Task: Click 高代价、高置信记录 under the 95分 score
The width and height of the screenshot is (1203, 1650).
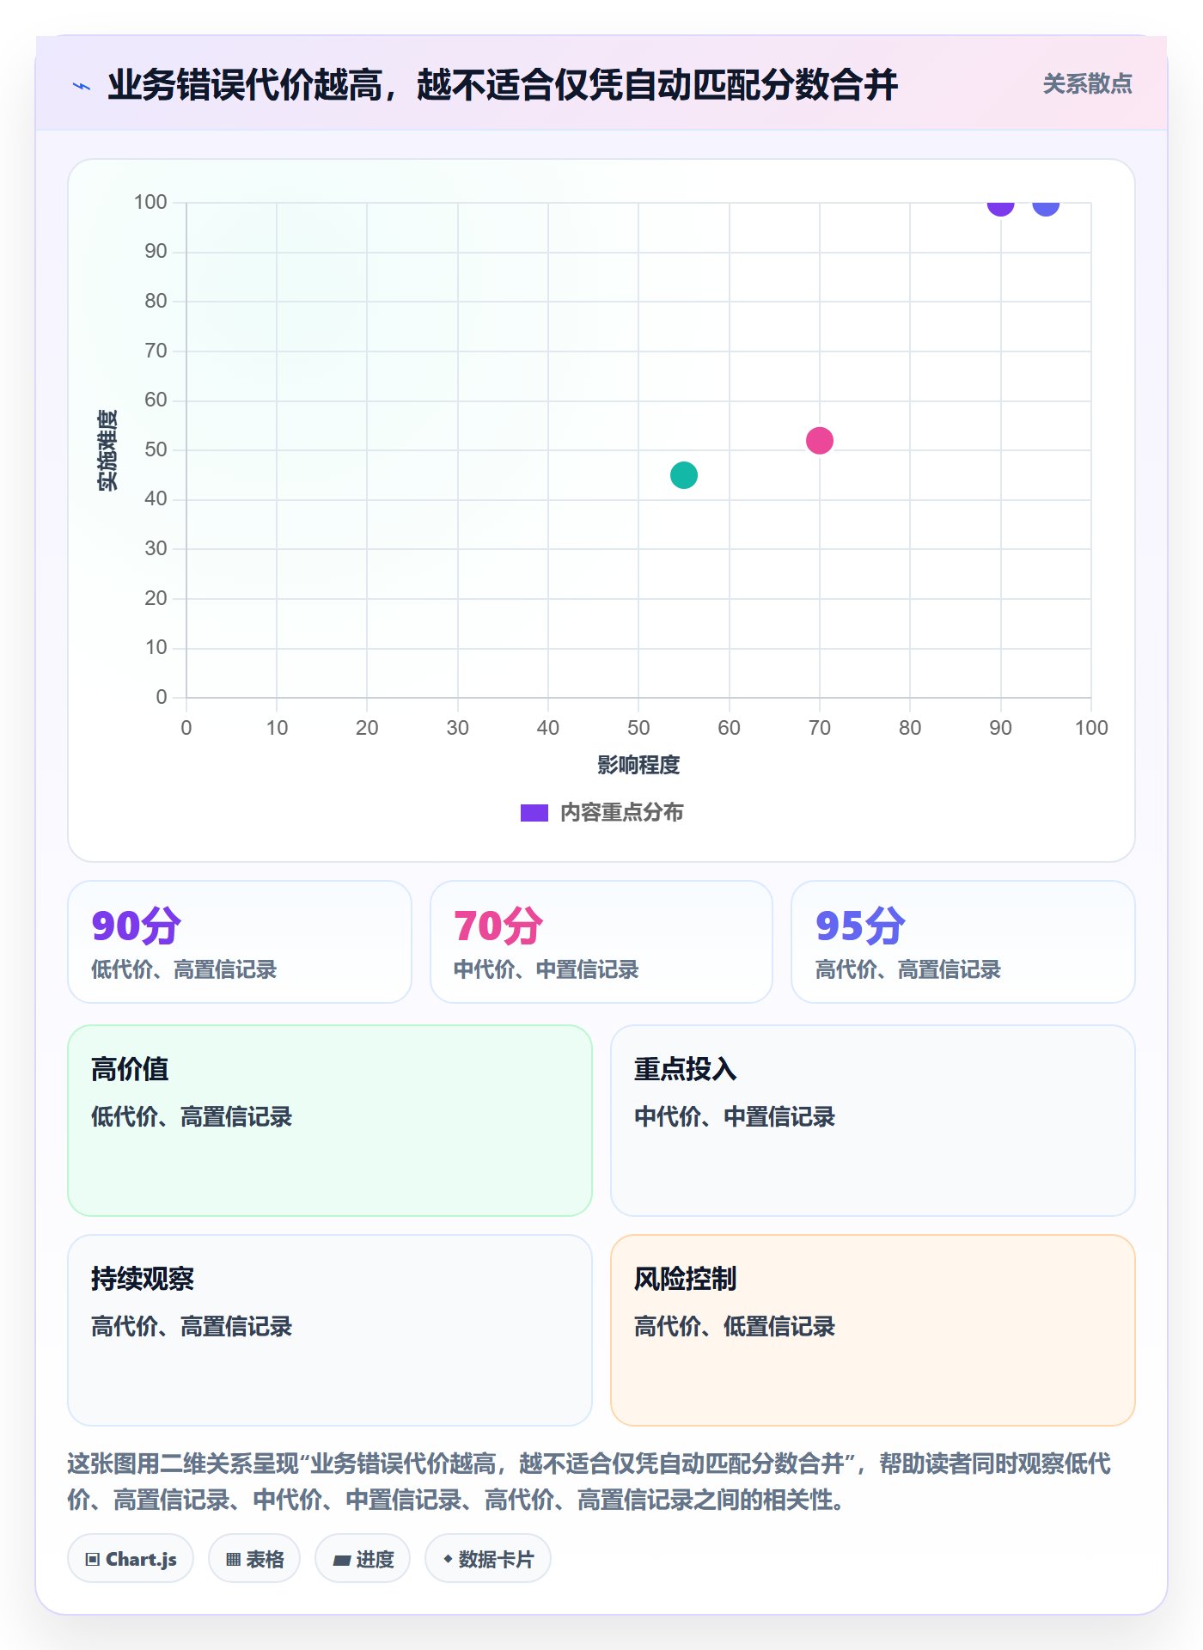Action: [x=908, y=970]
